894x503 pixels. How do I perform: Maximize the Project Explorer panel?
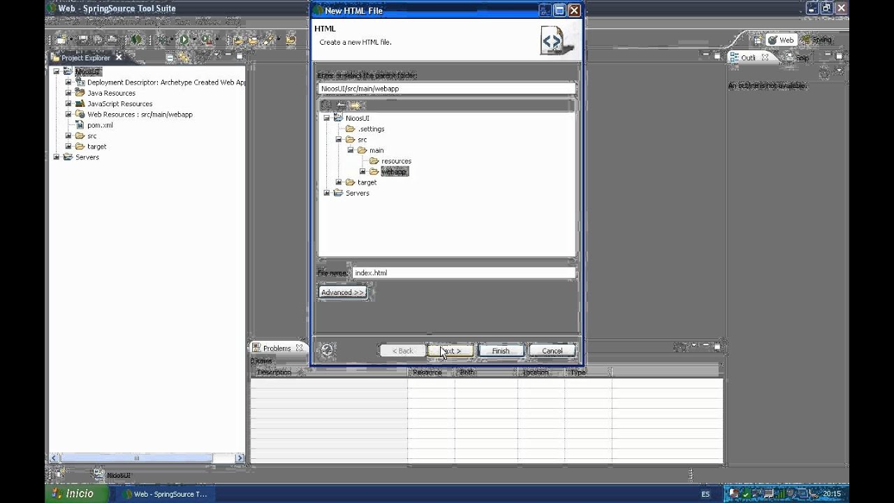coord(239,56)
